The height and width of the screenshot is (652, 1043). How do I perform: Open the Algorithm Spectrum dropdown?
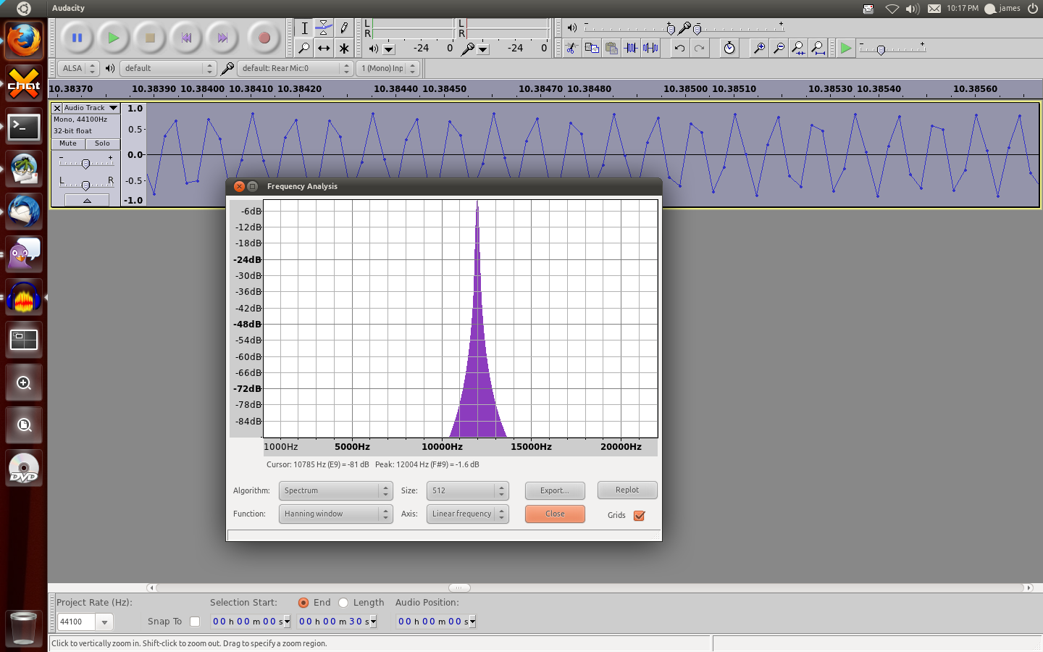click(x=335, y=490)
